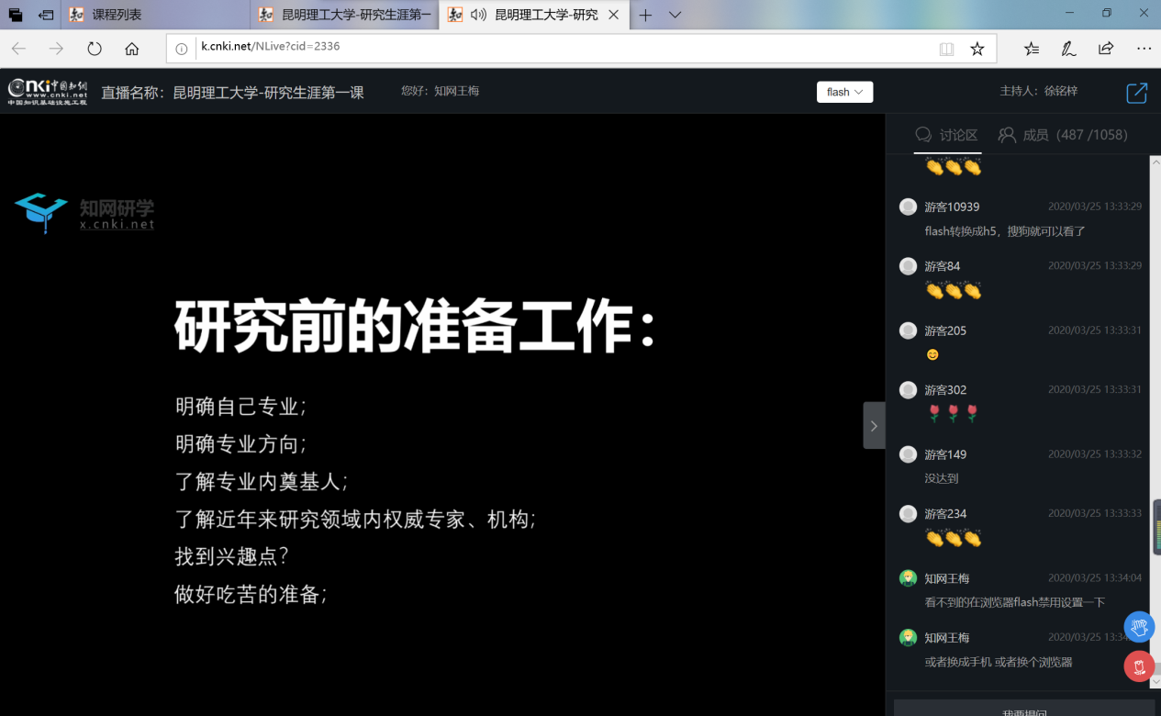Click timestamp 2020/03/25 13:34:04
This screenshot has width=1161, height=716.
click(1095, 578)
